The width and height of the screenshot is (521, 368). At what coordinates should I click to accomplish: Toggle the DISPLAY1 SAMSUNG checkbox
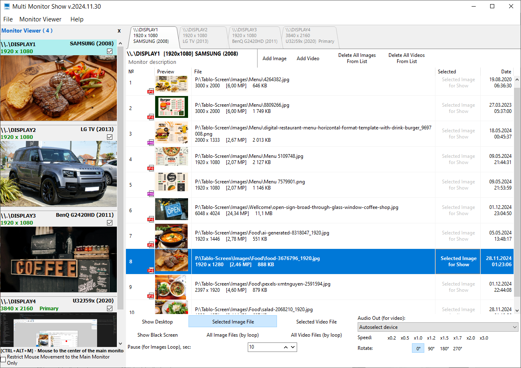(109, 52)
